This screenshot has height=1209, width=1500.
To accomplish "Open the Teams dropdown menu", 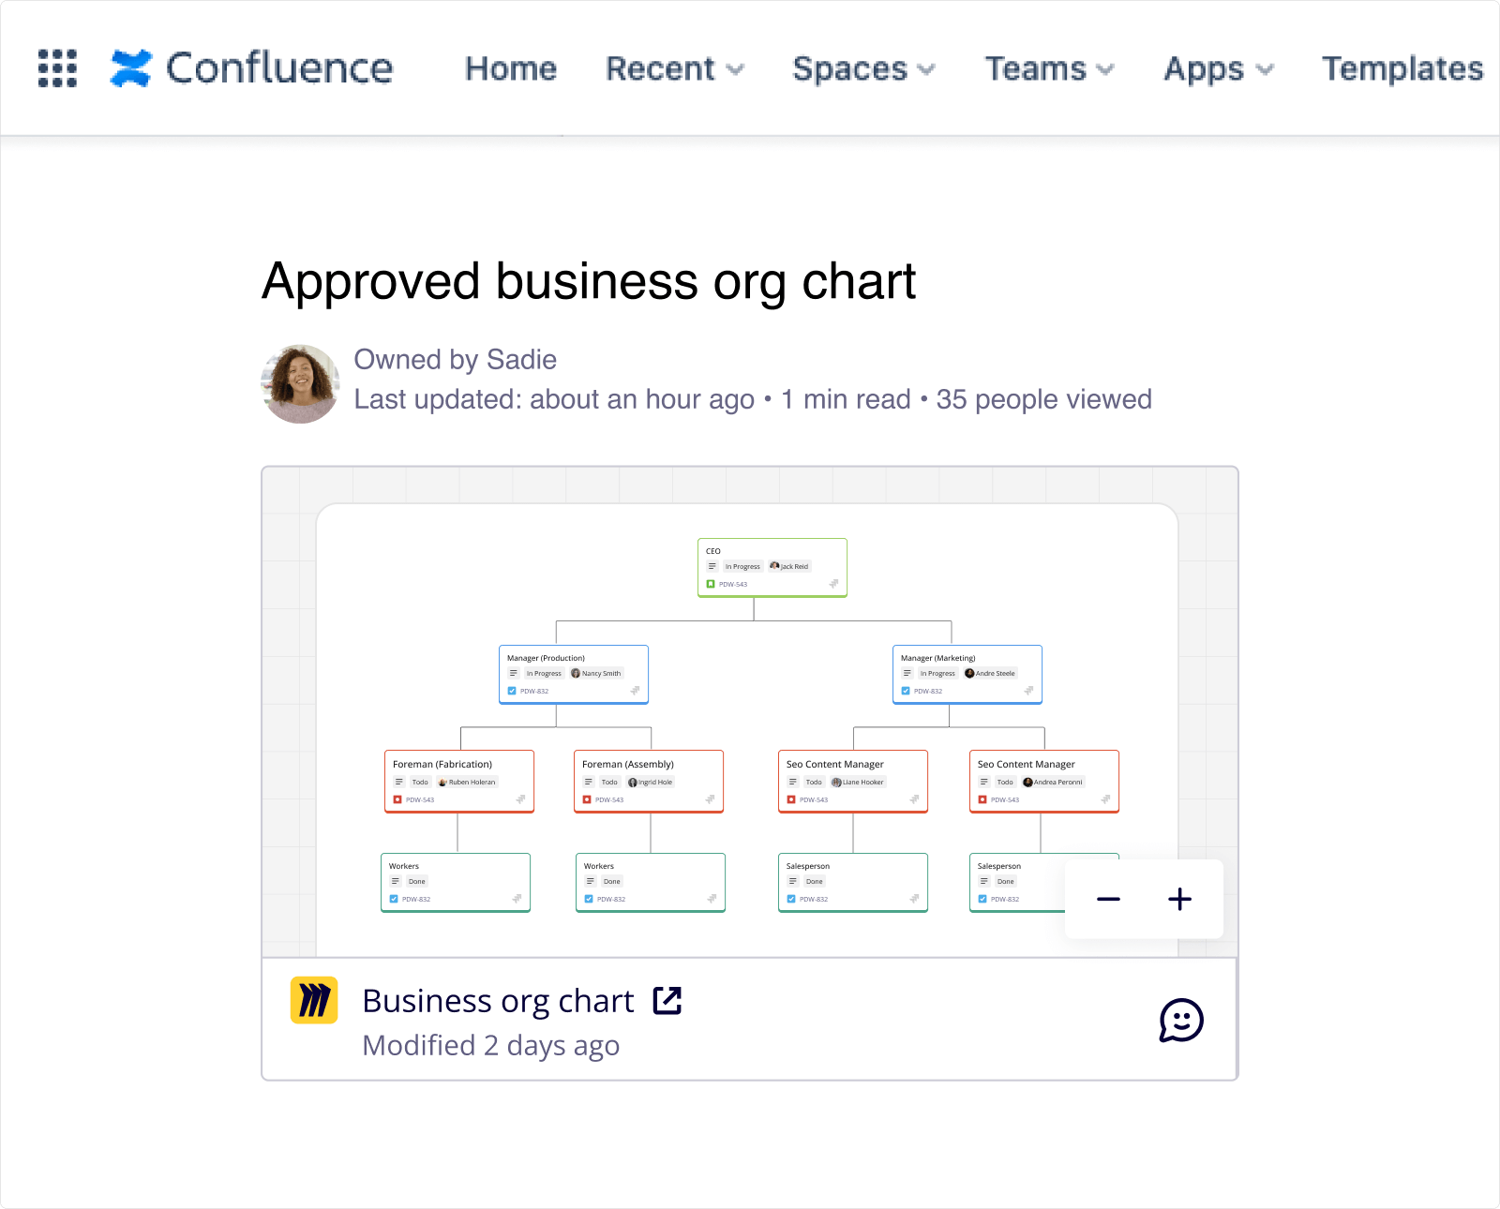I will click(x=1049, y=68).
